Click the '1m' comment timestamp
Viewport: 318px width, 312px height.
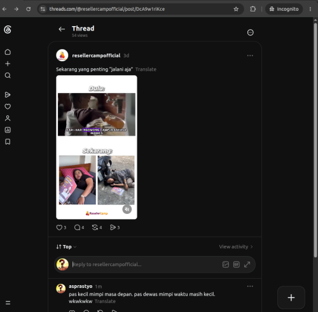(99, 287)
